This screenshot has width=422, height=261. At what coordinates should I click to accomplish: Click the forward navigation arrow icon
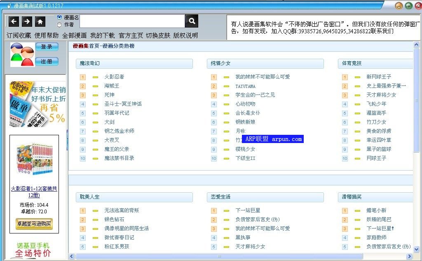coord(26,21)
